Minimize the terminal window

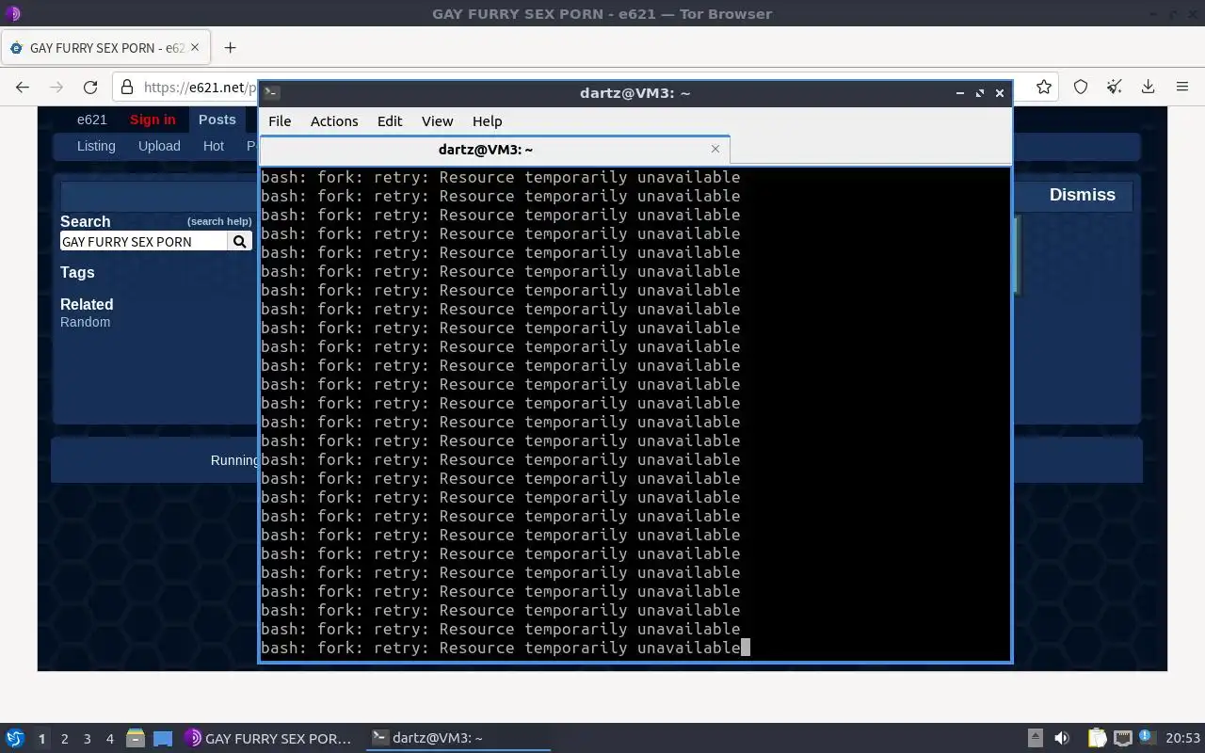(959, 92)
